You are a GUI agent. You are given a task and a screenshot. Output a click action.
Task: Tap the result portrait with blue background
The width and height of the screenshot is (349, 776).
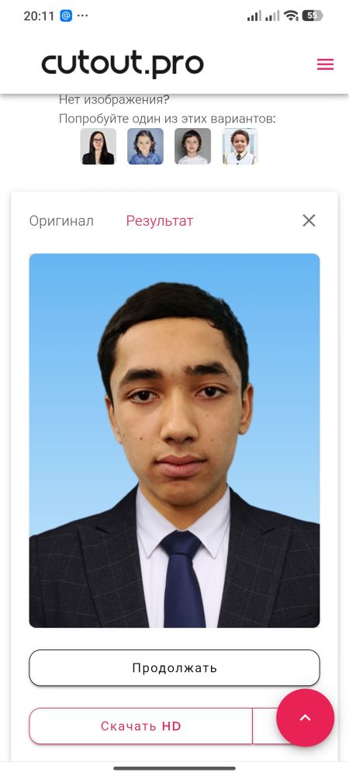click(x=174, y=441)
